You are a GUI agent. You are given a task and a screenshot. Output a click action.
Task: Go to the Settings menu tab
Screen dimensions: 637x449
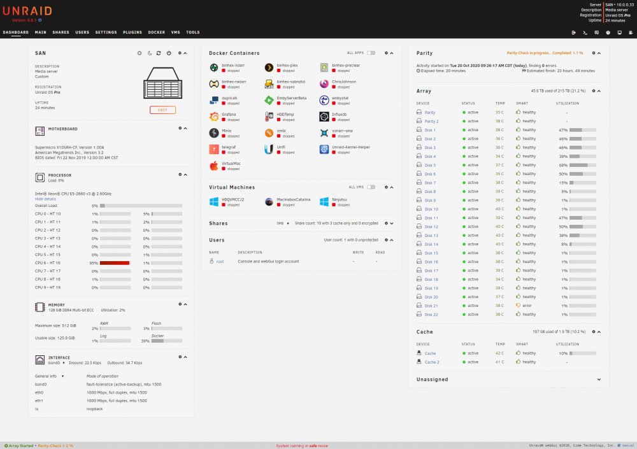click(106, 32)
